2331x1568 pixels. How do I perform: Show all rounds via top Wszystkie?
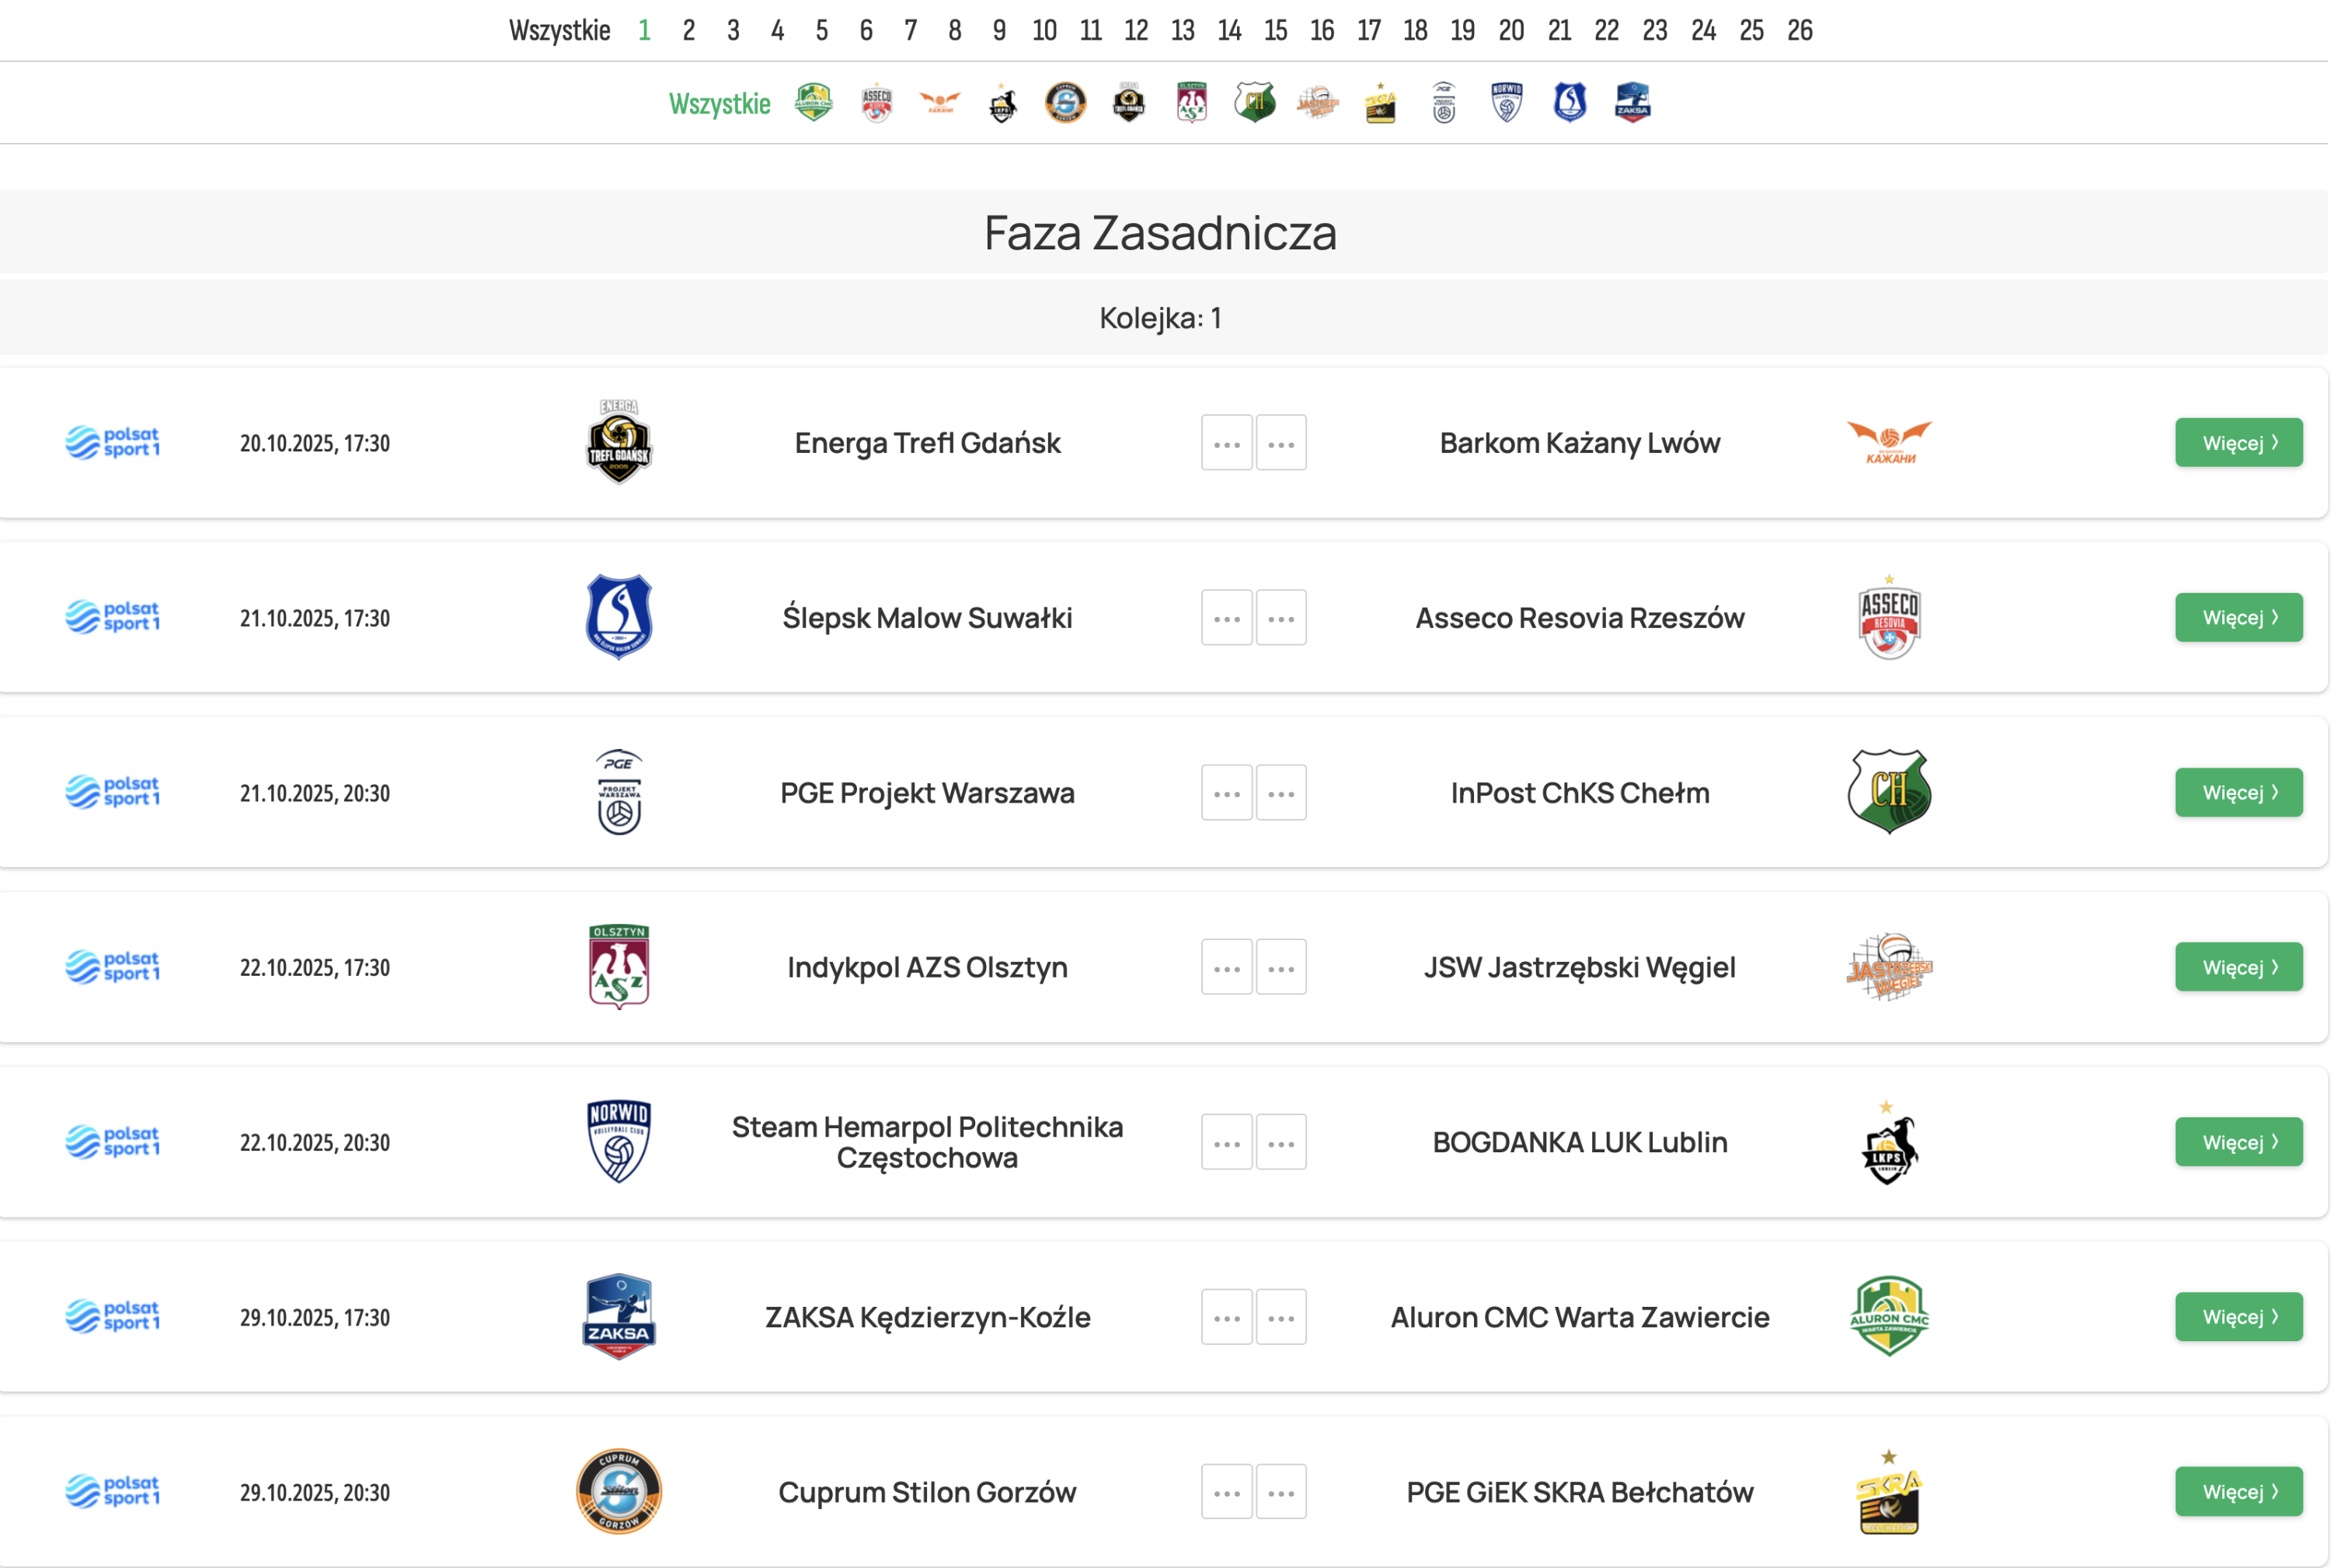[x=559, y=31]
